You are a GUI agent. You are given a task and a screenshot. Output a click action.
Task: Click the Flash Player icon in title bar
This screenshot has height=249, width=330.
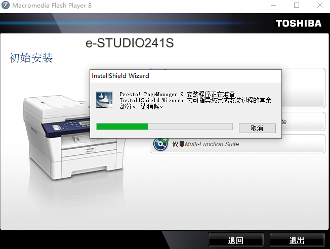[x=6, y=5]
